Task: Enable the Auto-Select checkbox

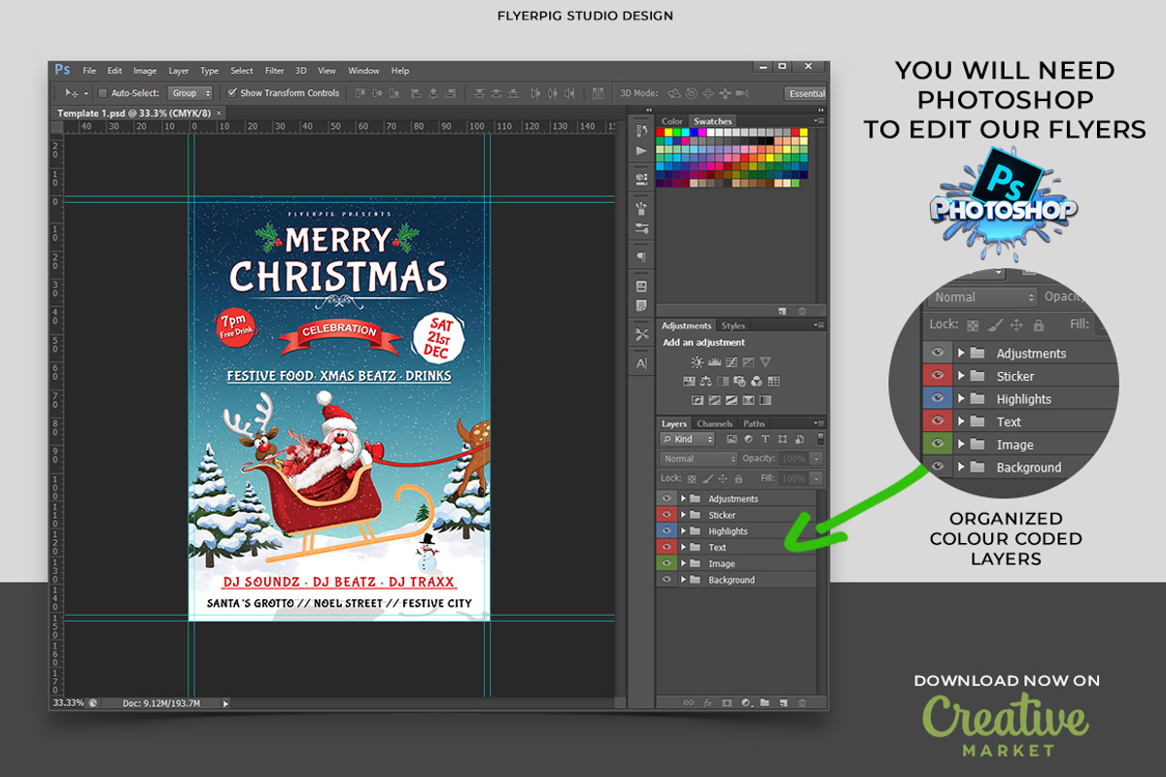Action: pyautogui.click(x=103, y=93)
